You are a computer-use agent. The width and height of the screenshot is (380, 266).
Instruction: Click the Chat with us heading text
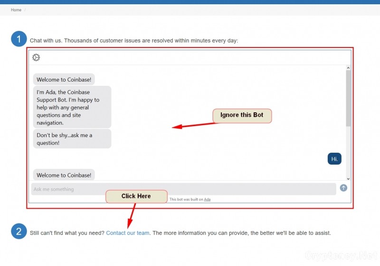134,41
